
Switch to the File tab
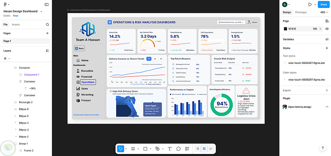6,24
